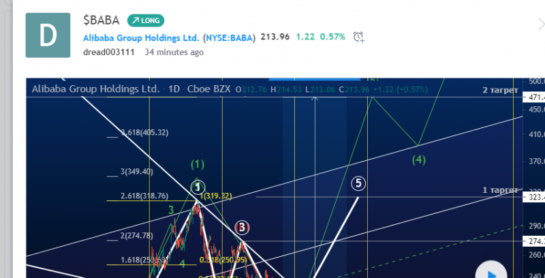The image size is (545, 278).
Task: Click the 2.618(318.76) Fibonacci level label
Action: tap(144, 196)
